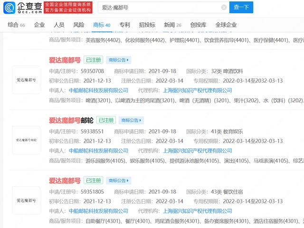Image resolution: width=304 pixels, height=228 pixels.
Task: Click the goods list starting with 啤酒(3201)
Action: coord(195,100)
